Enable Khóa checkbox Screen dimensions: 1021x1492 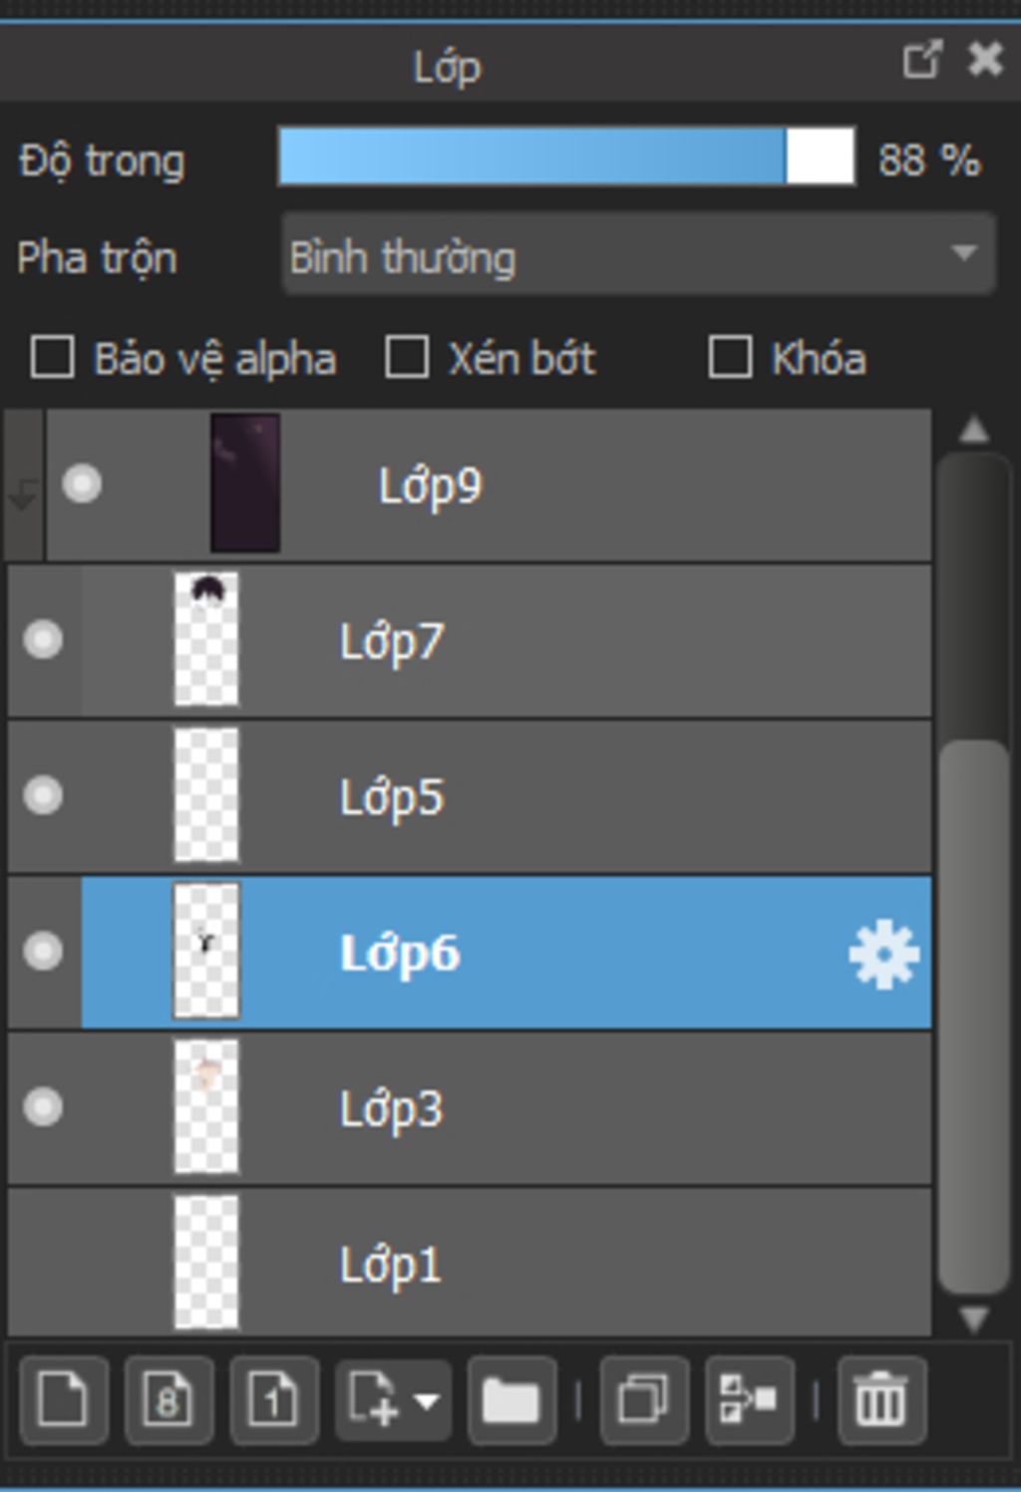point(730,357)
